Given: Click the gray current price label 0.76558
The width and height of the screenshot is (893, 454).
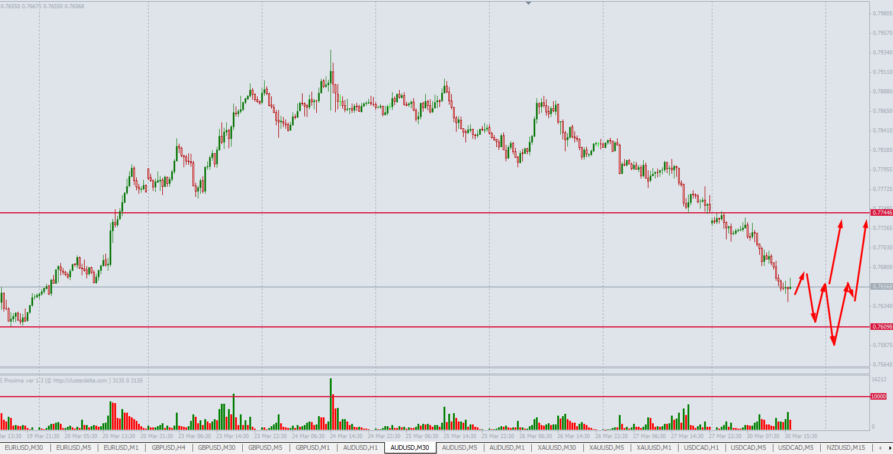Looking at the screenshot, I should [x=882, y=287].
